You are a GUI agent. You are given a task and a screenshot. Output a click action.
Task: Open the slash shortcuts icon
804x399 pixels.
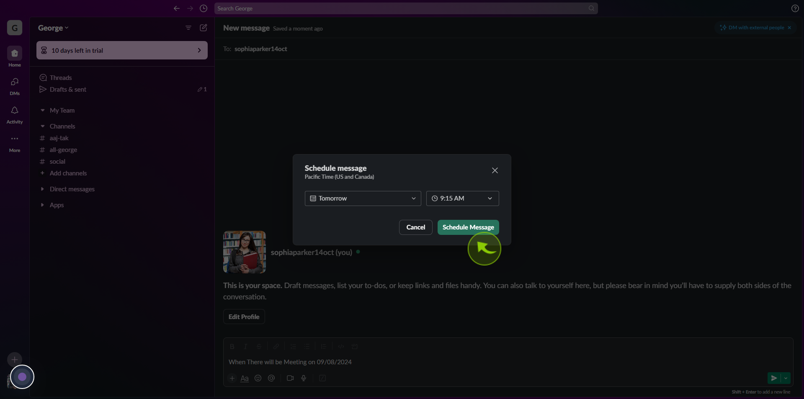[x=322, y=378]
